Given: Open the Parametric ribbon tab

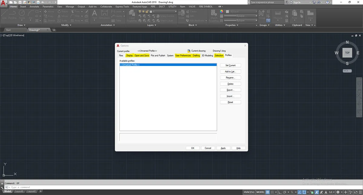Looking at the screenshot, I should 48,6.
